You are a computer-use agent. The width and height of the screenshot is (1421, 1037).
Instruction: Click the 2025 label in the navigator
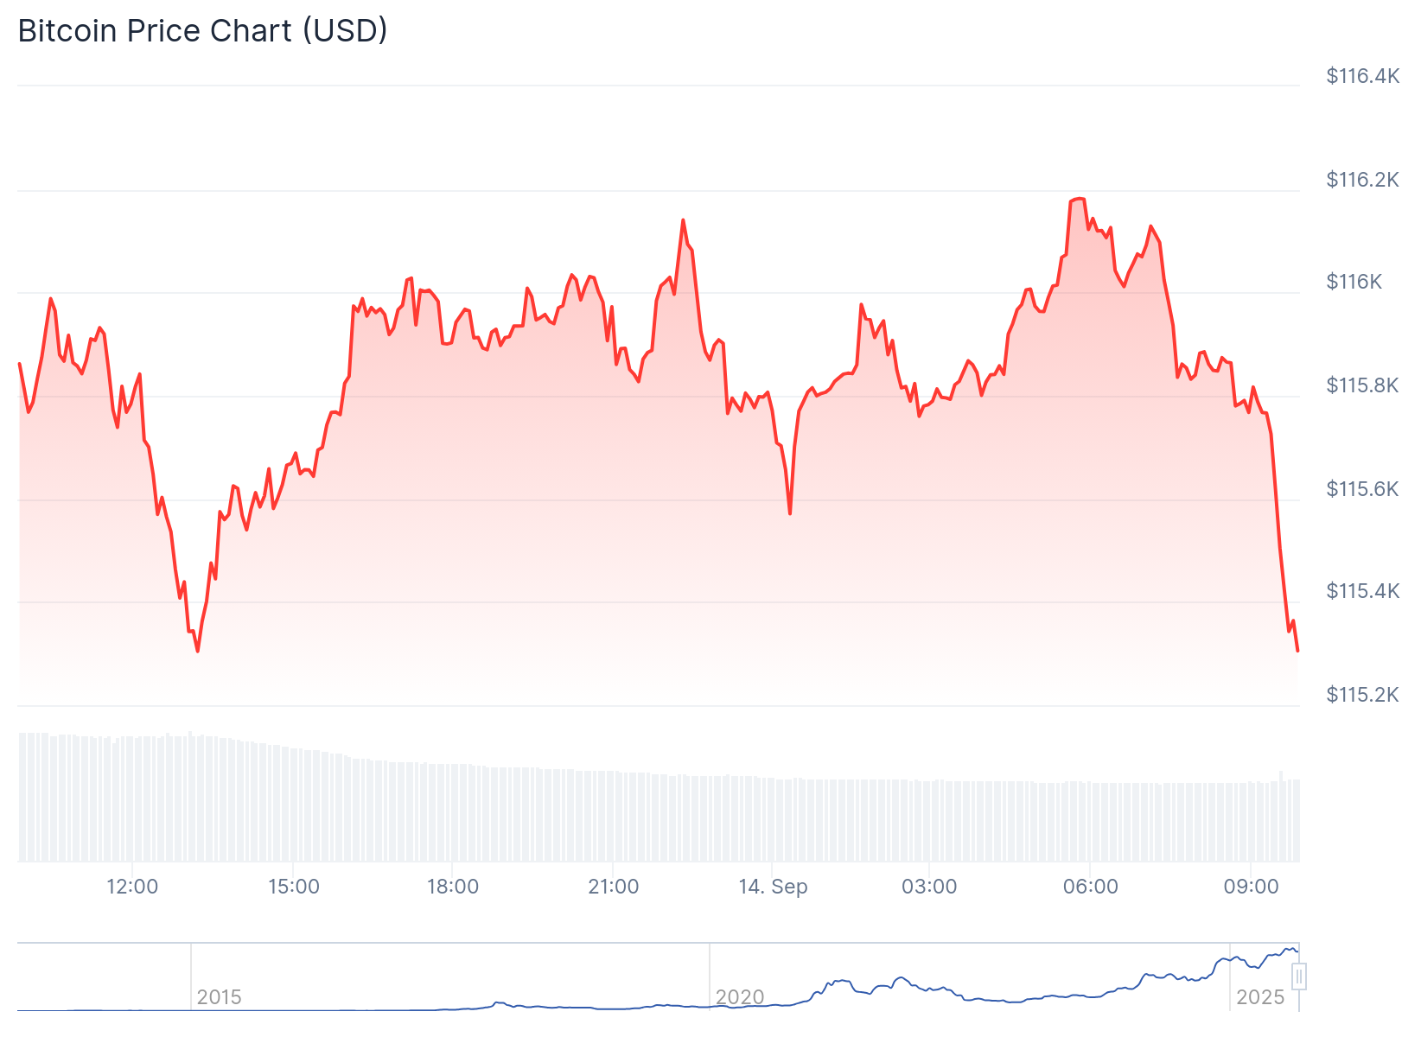coord(1260,997)
